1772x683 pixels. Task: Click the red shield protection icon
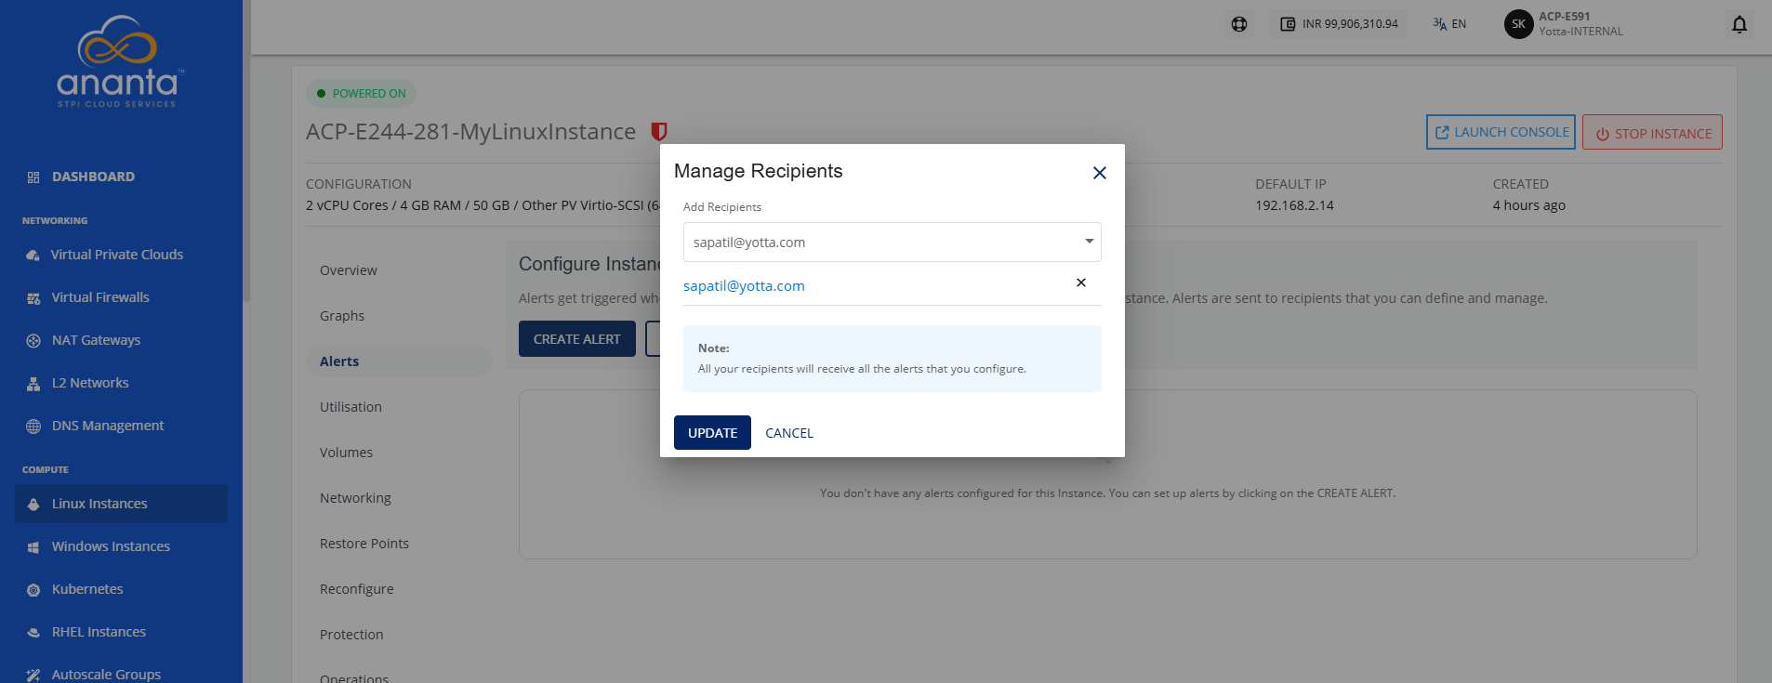coord(659,132)
